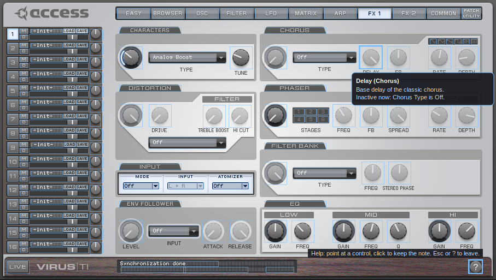Toggle the D button on part 2
Image resolution: width=496 pixels, height=280 pixels.
(24, 51)
